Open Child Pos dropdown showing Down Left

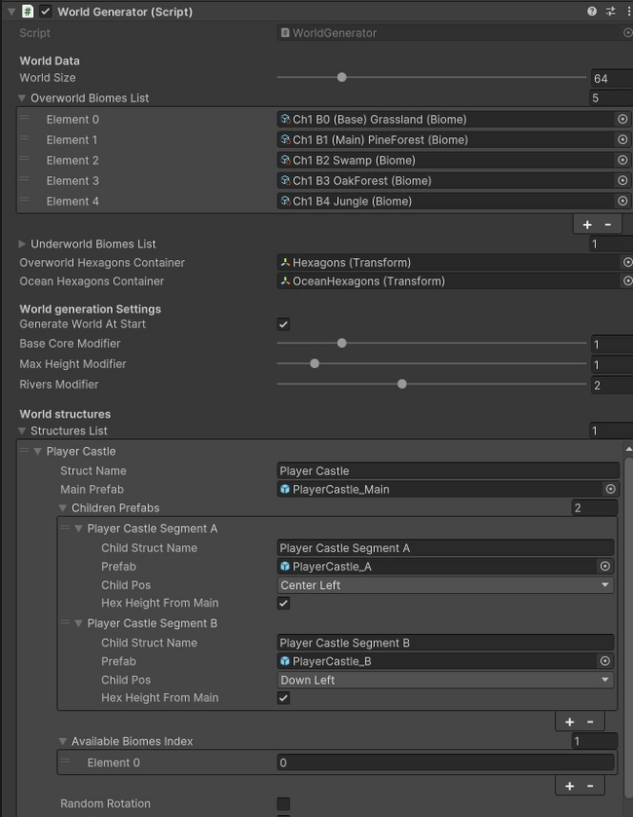tap(445, 680)
